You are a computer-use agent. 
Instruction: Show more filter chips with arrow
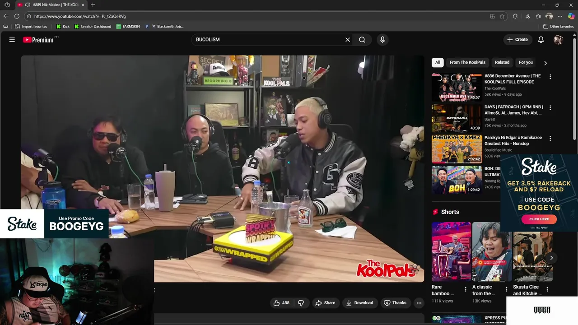(x=545, y=63)
